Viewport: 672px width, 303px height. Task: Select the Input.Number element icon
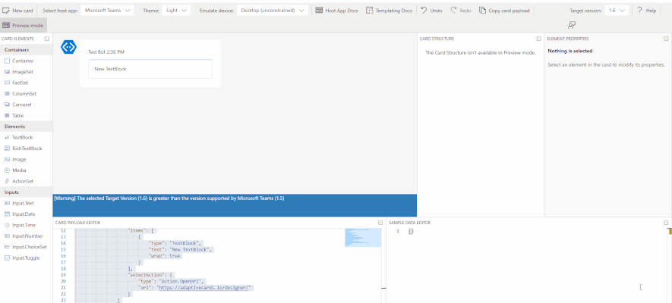pyautogui.click(x=7, y=236)
